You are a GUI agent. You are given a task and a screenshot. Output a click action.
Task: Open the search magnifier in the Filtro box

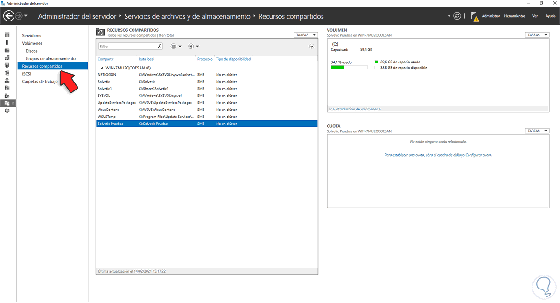159,46
